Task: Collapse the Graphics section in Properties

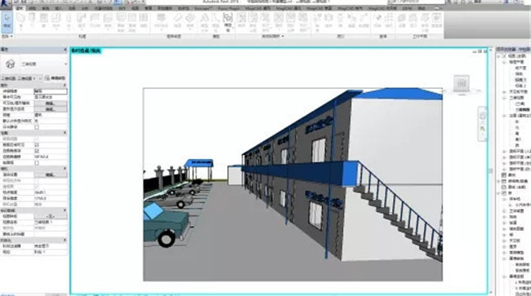Action: click(65, 85)
